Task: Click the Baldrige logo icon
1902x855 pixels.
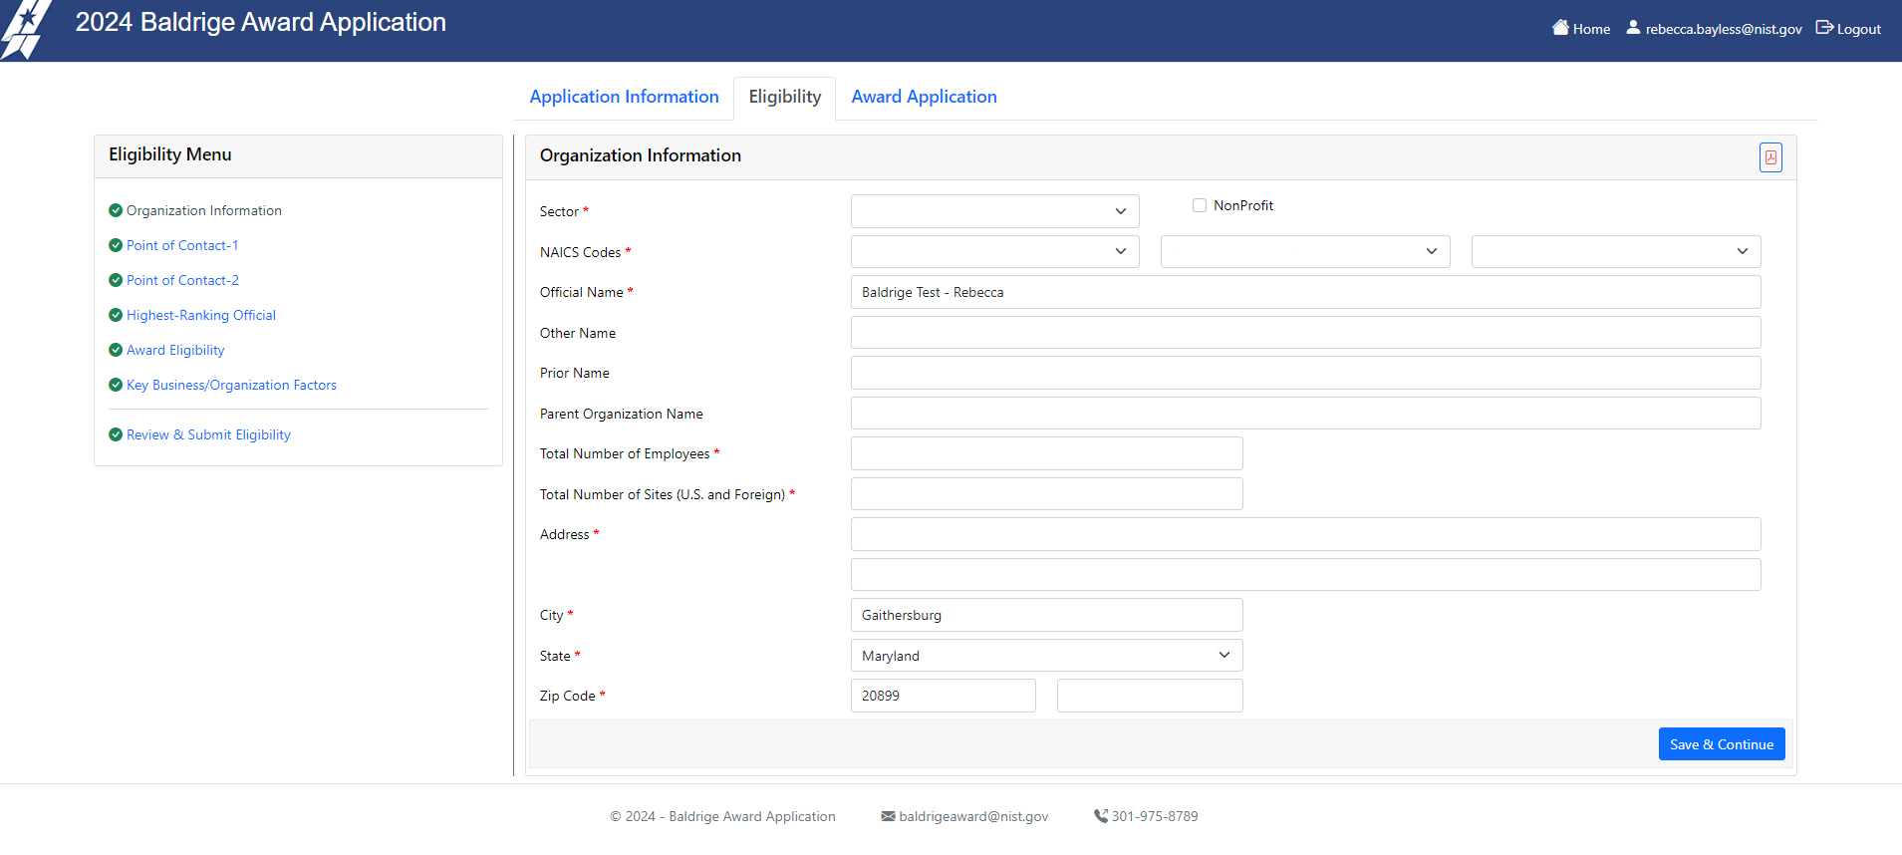Action: 25,30
